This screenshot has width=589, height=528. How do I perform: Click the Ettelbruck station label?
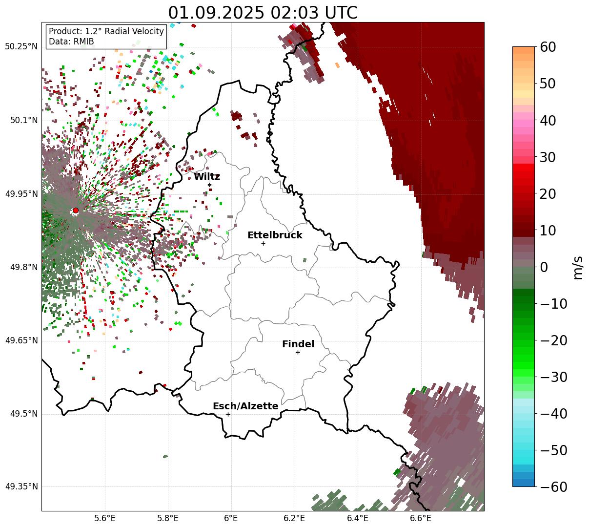(x=275, y=235)
